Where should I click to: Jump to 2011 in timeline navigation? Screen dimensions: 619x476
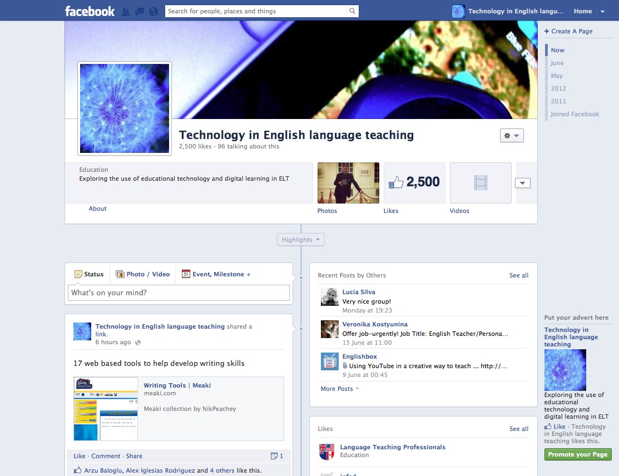pyautogui.click(x=558, y=101)
